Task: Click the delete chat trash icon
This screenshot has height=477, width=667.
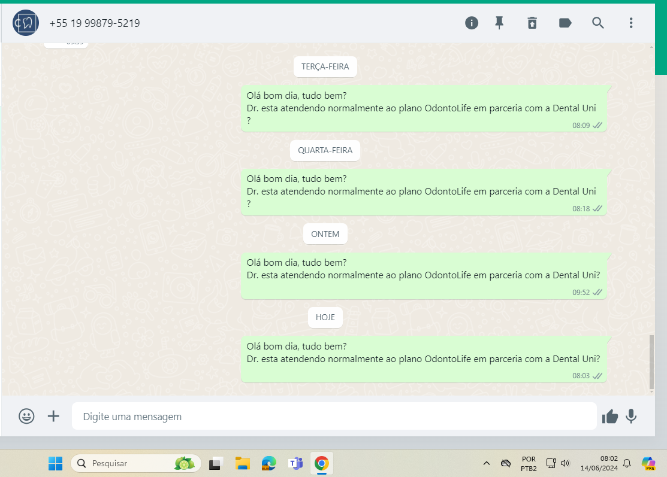Action: [532, 23]
